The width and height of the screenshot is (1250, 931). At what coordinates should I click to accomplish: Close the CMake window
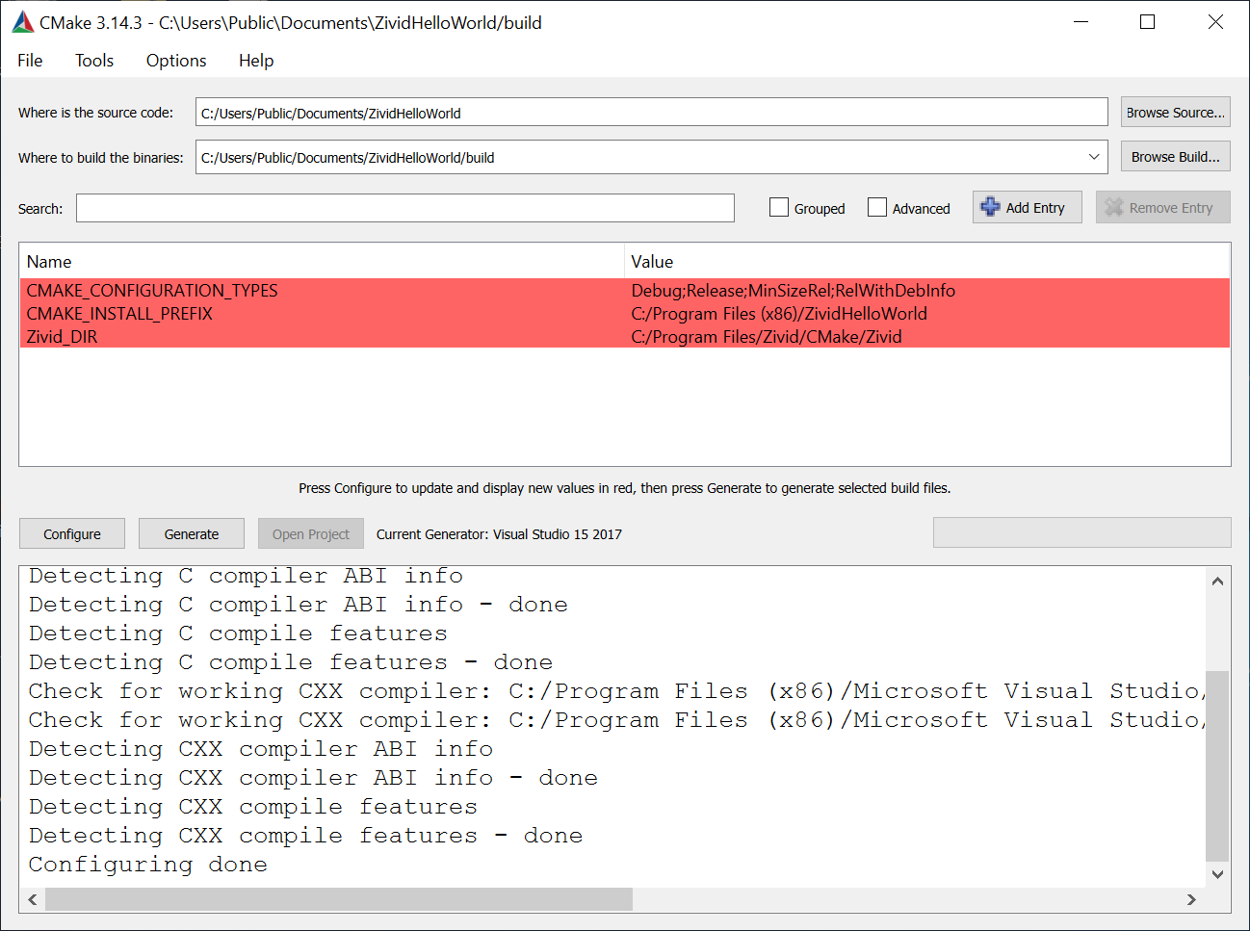click(x=1215, y=22)
